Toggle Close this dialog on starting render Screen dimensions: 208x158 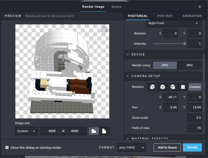7,147
